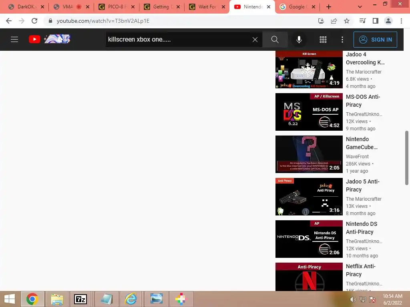Viewport: 410px width, 307px height.
Task: Expand the tab search dropdown chevron
Action: 360,7
